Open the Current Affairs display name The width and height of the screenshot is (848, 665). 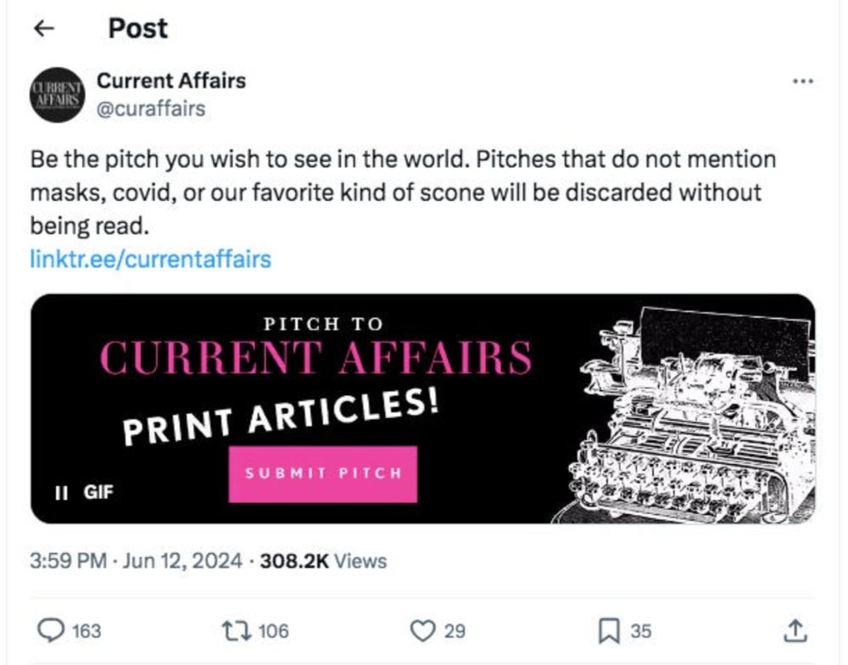(x=171, y=81)
